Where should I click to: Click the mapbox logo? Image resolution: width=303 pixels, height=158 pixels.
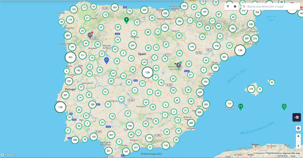[8, 155]
